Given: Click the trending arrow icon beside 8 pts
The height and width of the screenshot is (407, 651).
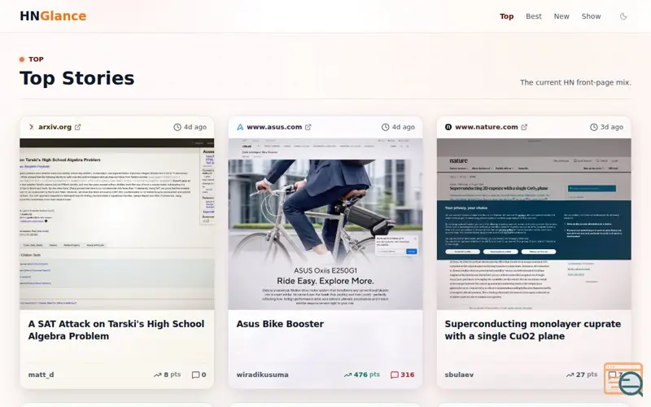Looking at the screenshot, I should (157, 374).
